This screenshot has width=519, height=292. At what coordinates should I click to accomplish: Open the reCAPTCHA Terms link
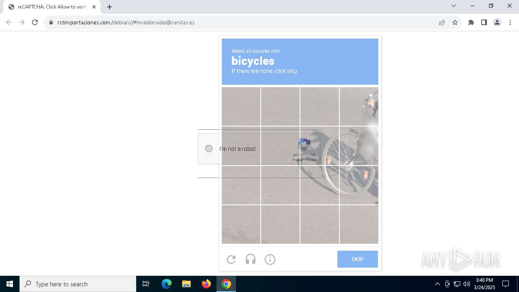tap(311, 160)
